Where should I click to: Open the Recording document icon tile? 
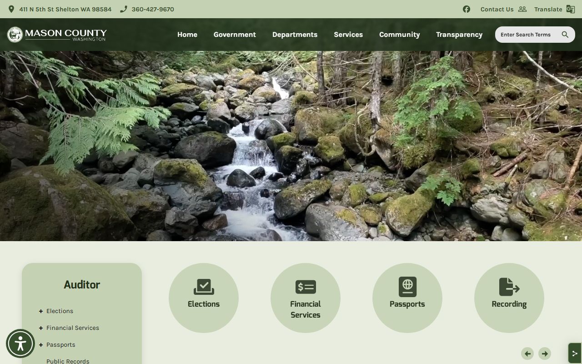click(x=509, y=287)
